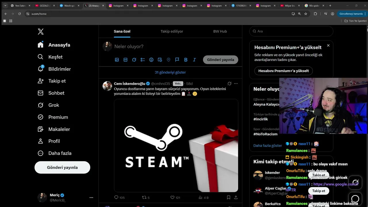Open more options on Cem İskenderoğlu's post
368x207 pixels.
pos(236,84)
